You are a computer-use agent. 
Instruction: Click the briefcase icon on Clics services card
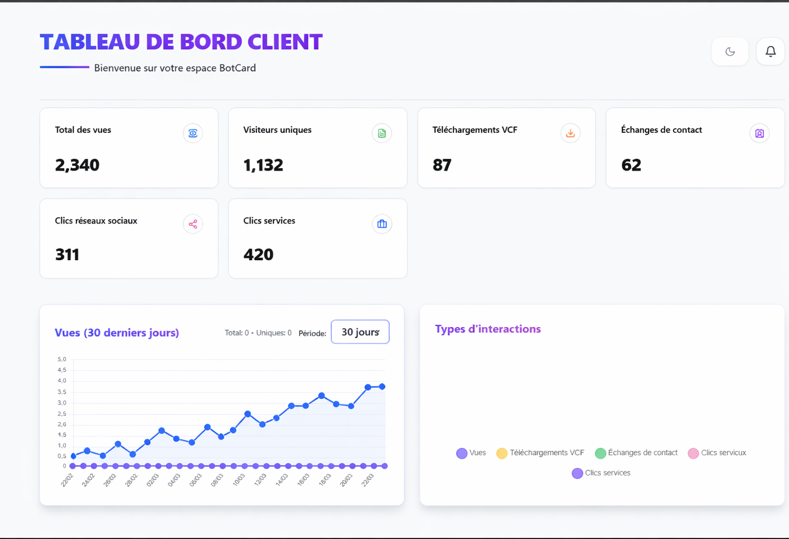382,224
